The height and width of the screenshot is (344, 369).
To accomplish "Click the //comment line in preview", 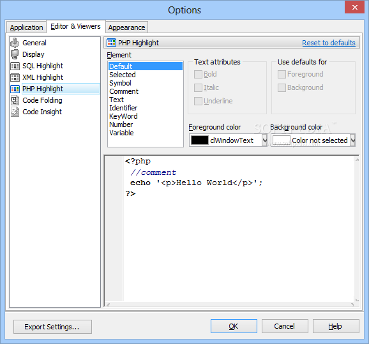I will click(153, 172).
